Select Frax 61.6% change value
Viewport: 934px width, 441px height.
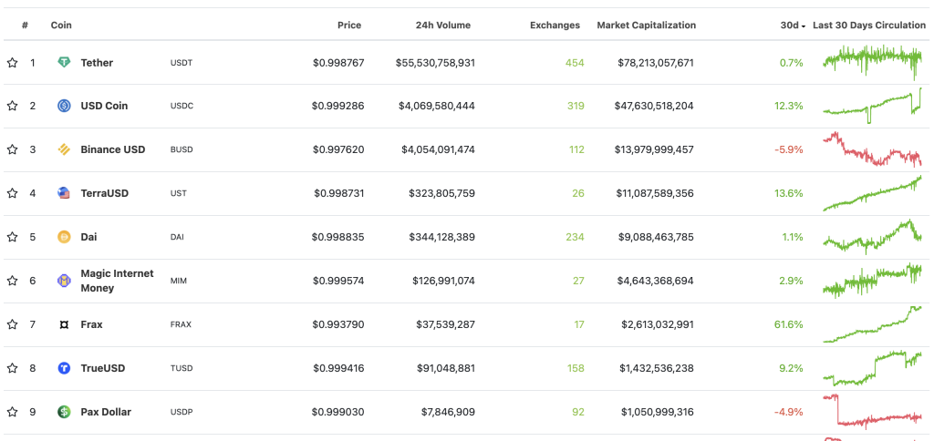pos(791,324)
